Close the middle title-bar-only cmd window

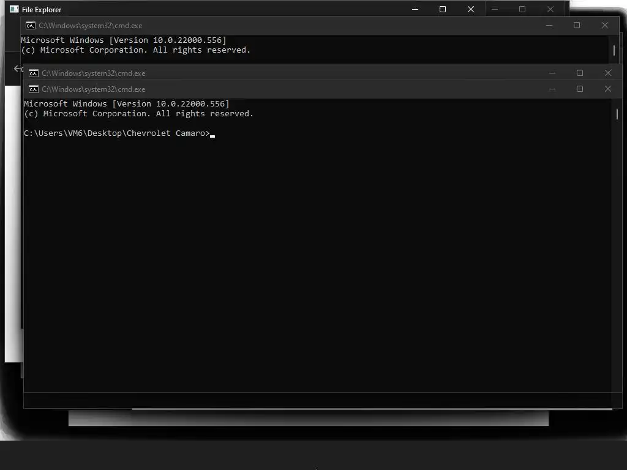click(608, 73)
